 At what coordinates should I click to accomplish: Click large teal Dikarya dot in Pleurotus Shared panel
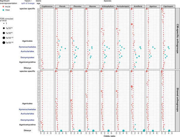pyautogui.click(x=80, y=131)
